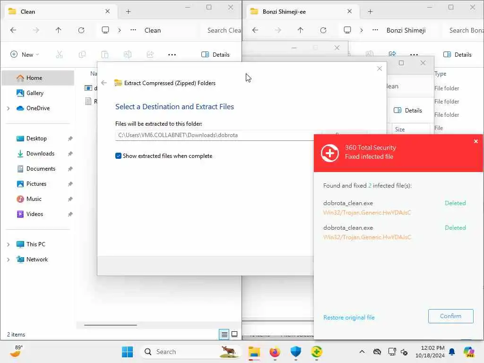Refresh the Clean folder view

(81, 30)
